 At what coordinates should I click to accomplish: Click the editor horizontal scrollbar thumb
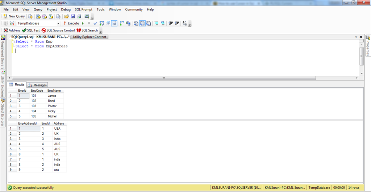pos(163,78)
